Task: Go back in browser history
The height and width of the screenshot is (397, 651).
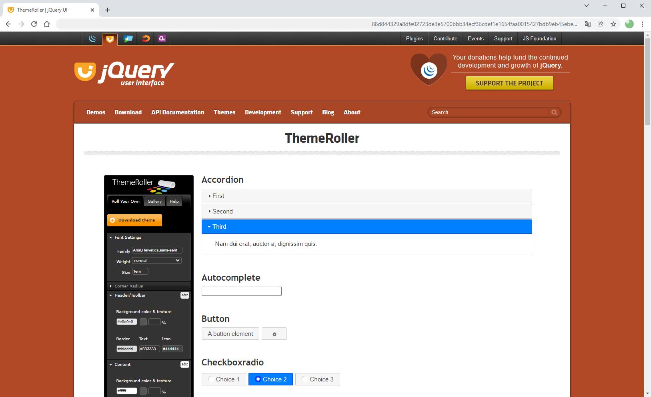Action: [8, 24]
